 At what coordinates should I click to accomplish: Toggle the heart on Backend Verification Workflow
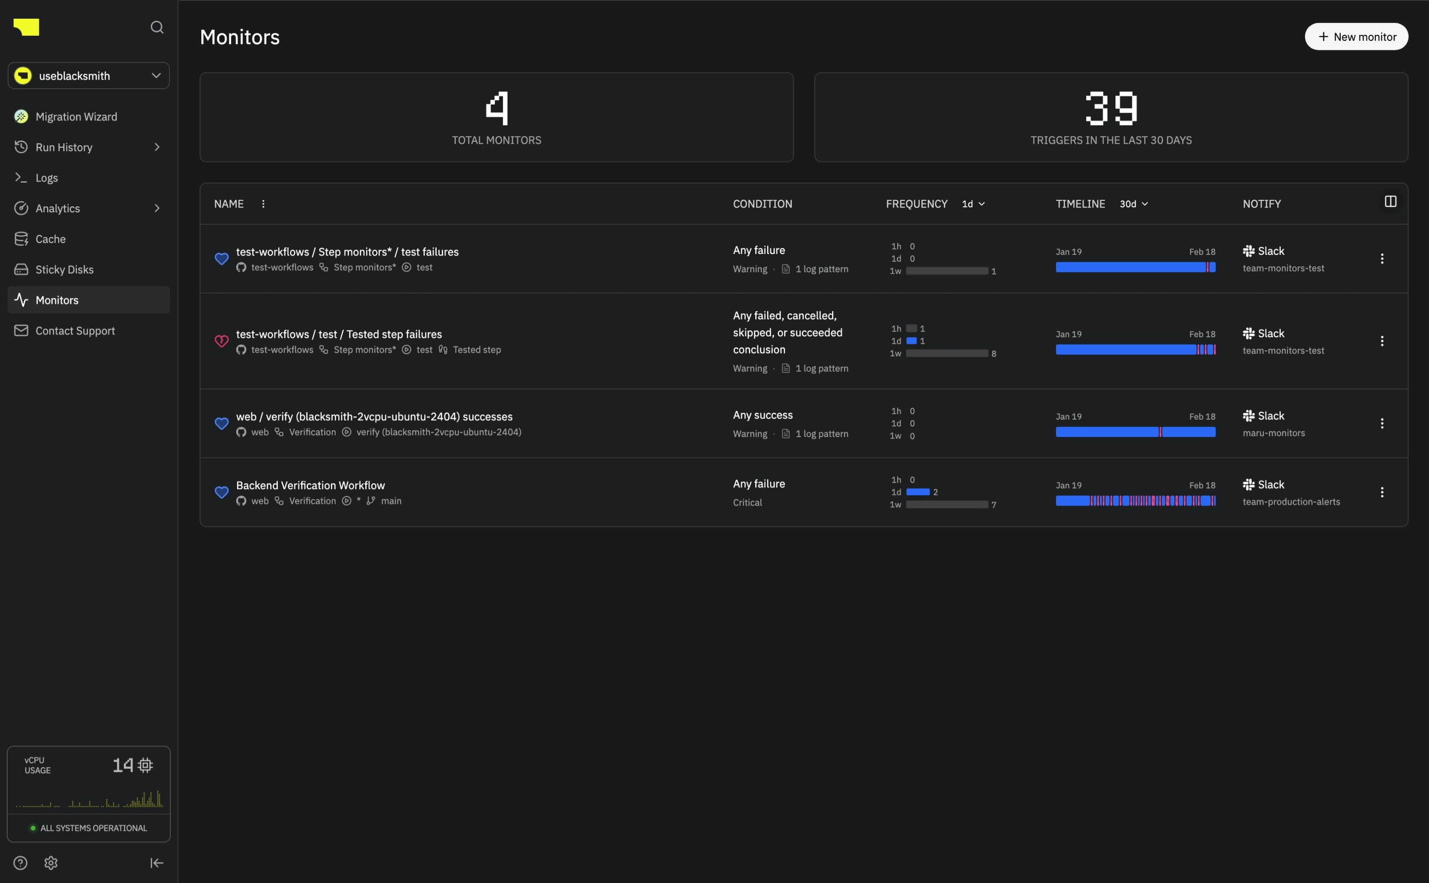(222, 492)
